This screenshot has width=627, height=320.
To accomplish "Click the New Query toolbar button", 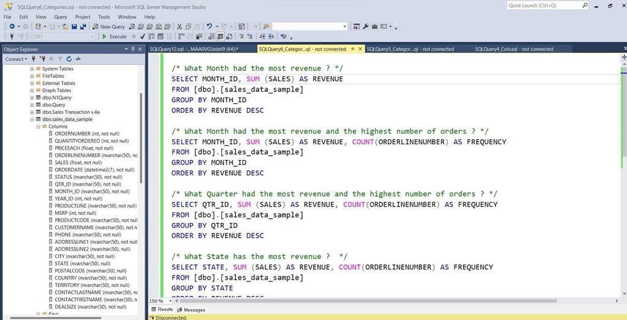I will (x=108, y=27).
